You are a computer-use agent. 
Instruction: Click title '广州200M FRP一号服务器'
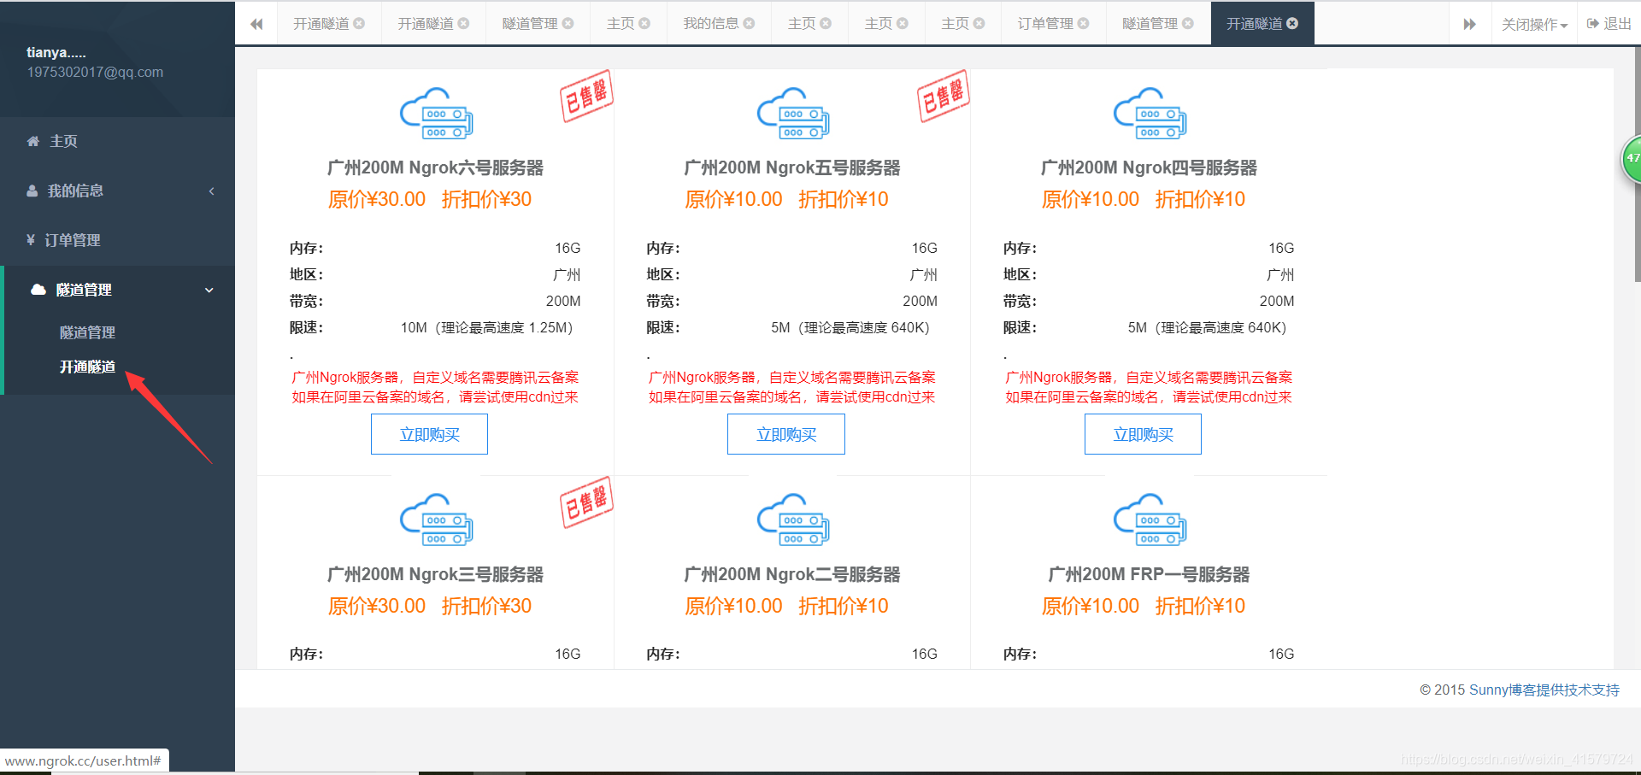coord(1149,574)
